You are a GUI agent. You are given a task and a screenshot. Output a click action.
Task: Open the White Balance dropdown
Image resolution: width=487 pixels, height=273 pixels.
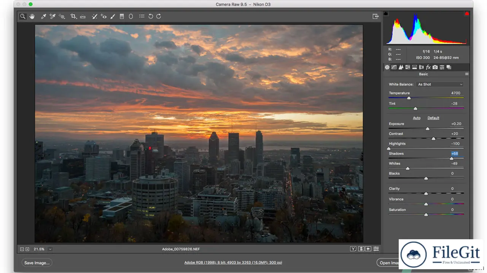[440, 84]
